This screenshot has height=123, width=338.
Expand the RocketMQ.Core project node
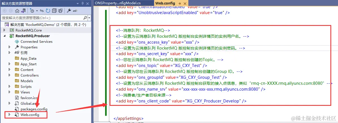click(x=4, y=30)
